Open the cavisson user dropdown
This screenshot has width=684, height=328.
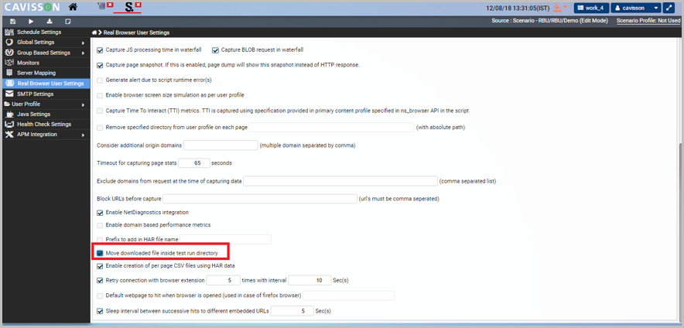[x=635, y=8]
